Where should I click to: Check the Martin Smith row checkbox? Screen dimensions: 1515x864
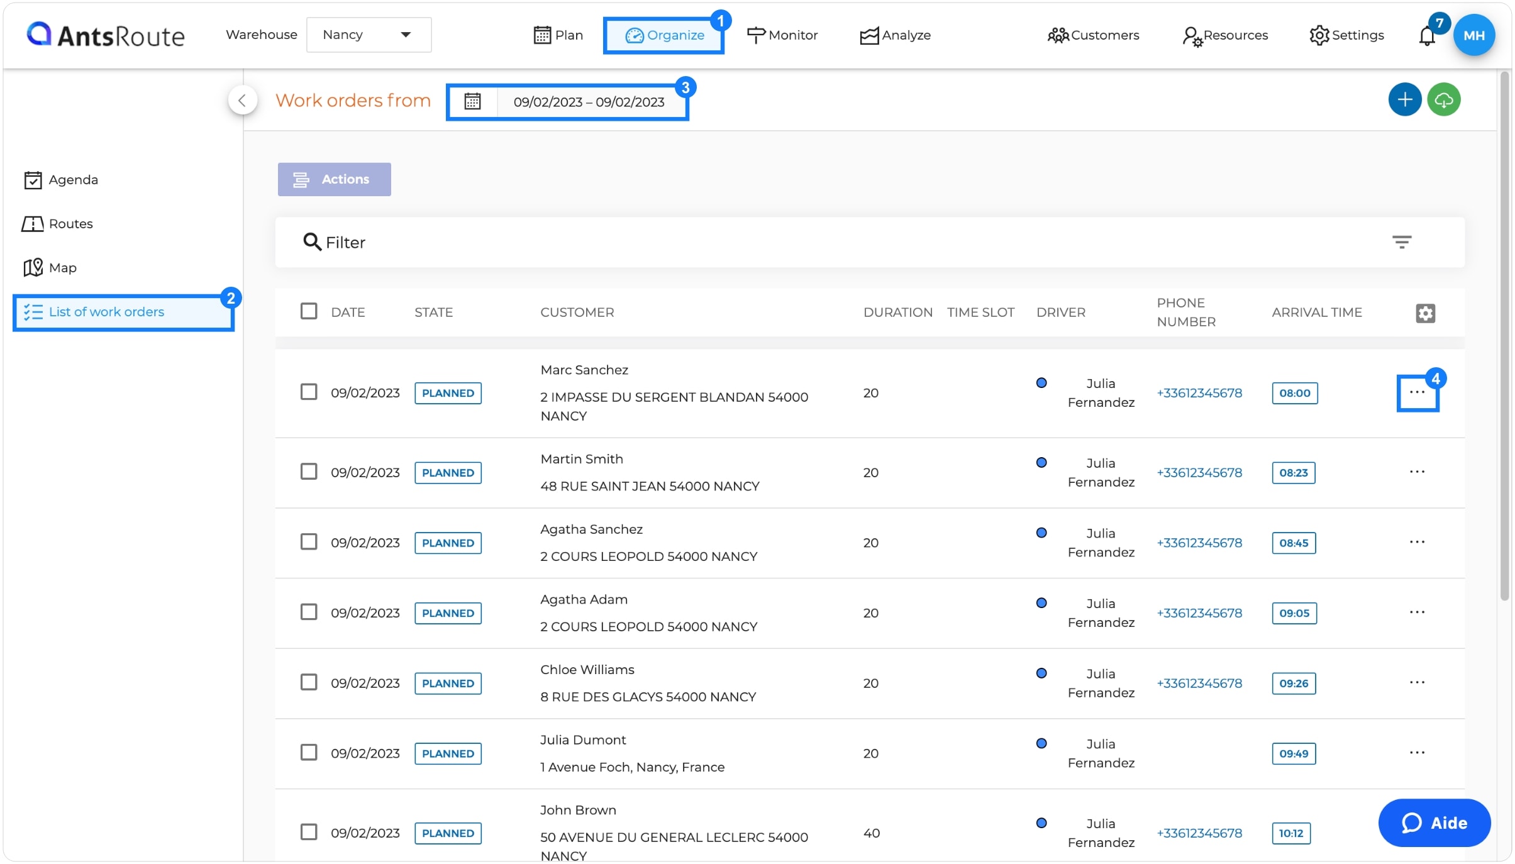[x=309, y=472]
